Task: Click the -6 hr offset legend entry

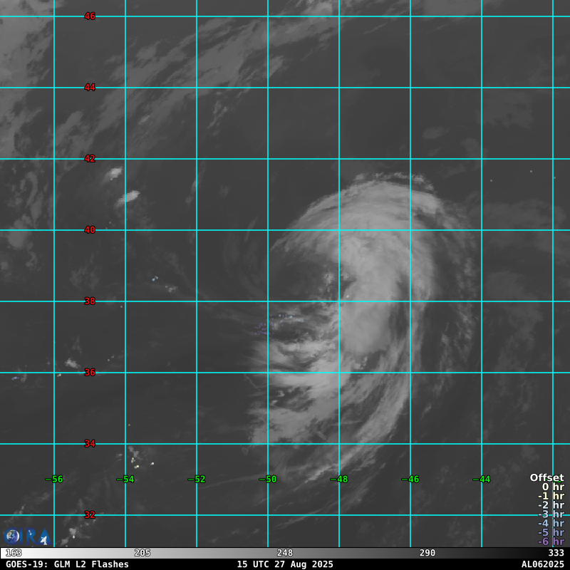Action: [x=551, y=541]
